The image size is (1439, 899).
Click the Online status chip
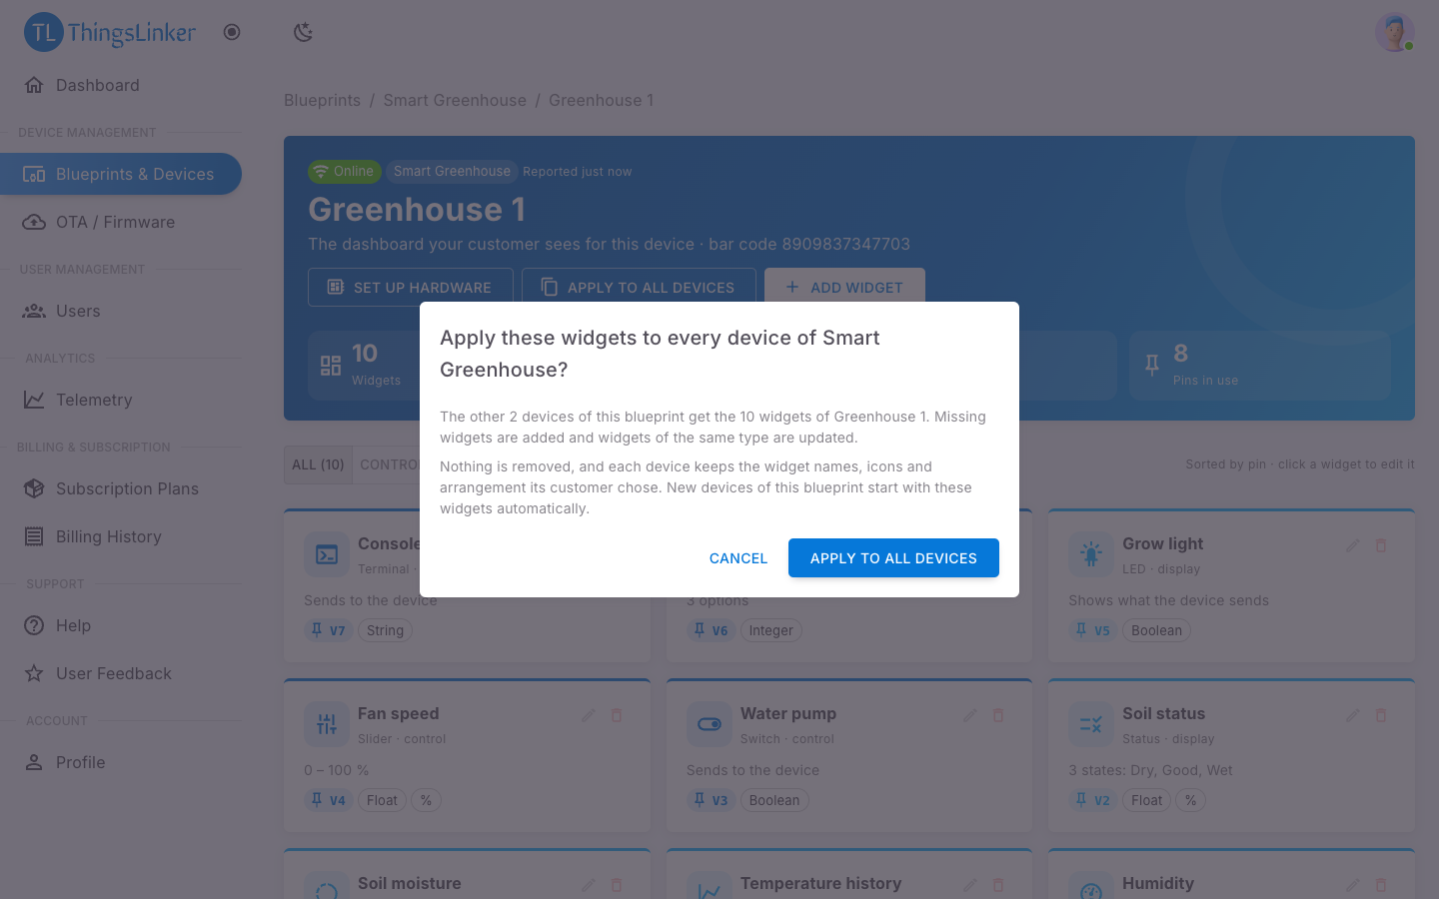[345, 171]
